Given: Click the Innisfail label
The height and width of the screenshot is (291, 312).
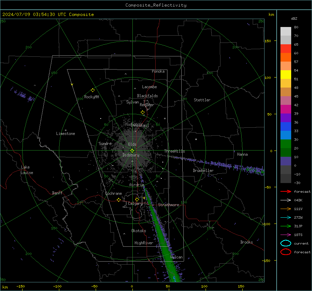Looking at the screenshot, I should (x=140, y=125).
